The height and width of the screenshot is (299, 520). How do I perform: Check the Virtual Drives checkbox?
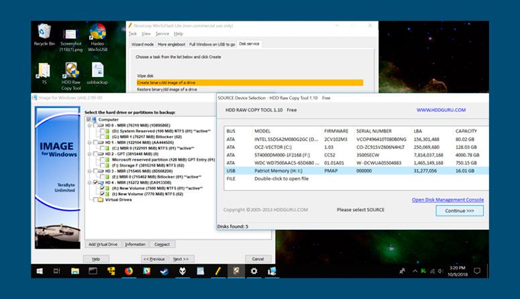point(95,200)
